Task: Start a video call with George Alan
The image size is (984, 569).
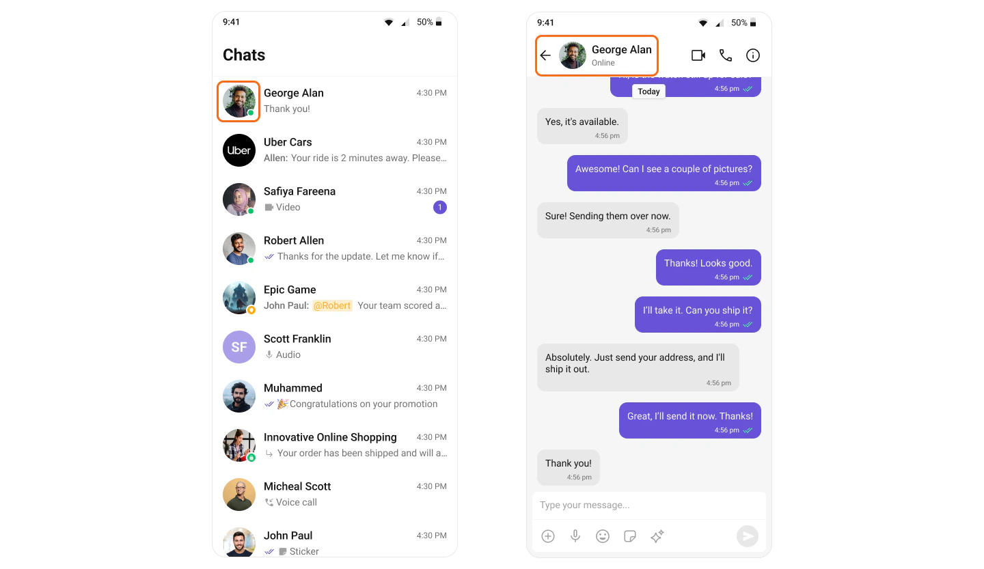Action: [698, 55]
